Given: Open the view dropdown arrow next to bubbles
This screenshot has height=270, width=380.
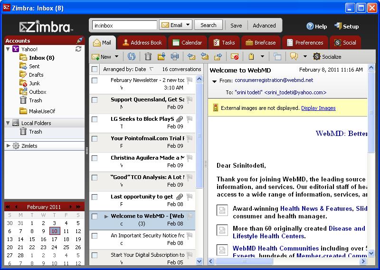Looking at the screenshot, I should [305, 56].
